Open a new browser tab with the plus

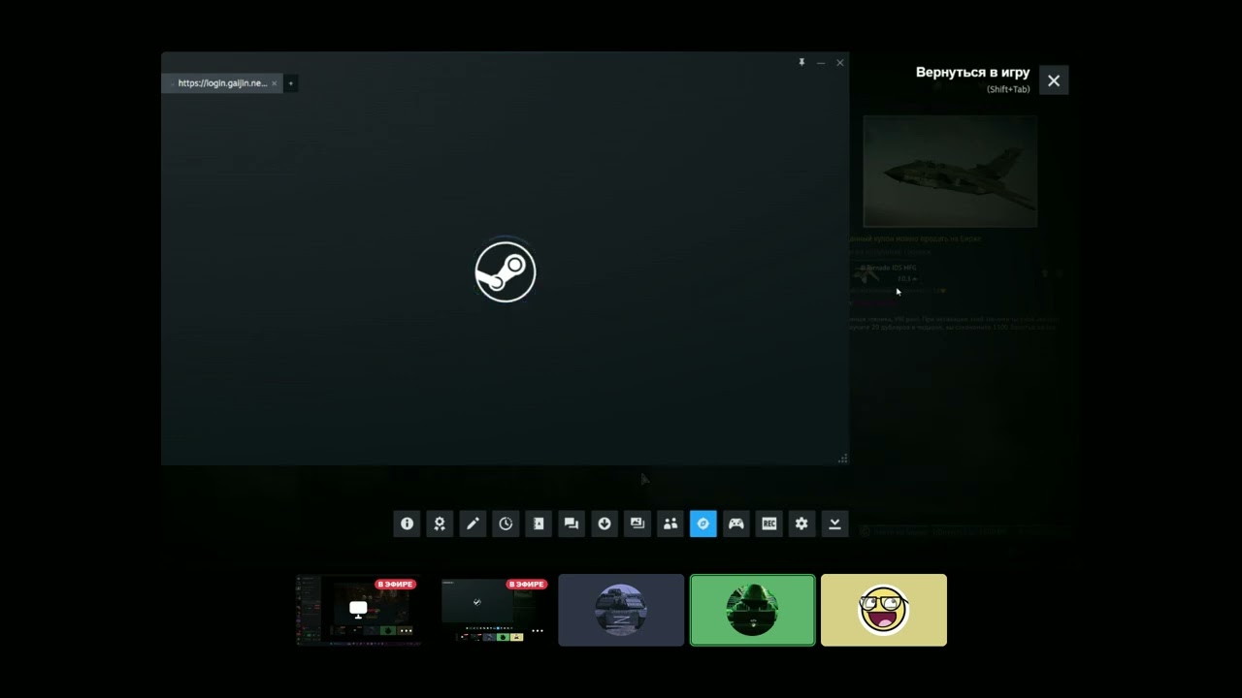290,83
